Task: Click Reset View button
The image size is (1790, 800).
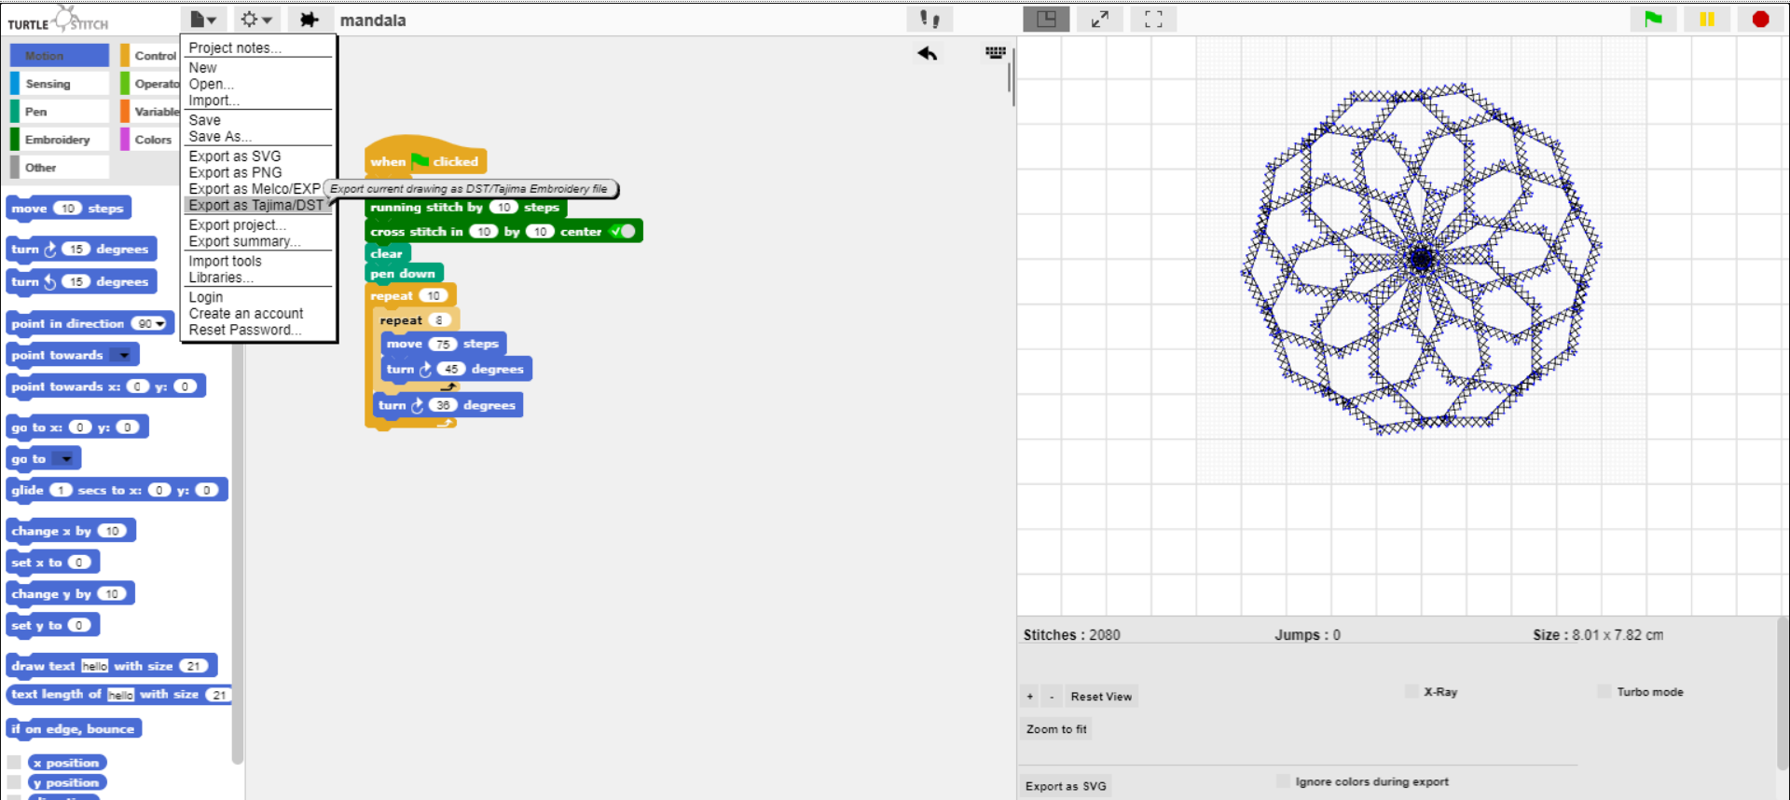Action: click(1101, 697)
